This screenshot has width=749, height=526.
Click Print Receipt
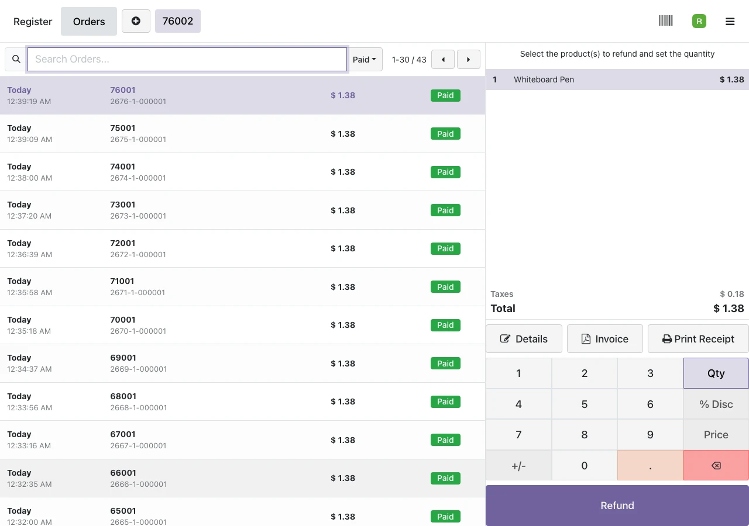point(698,339)
